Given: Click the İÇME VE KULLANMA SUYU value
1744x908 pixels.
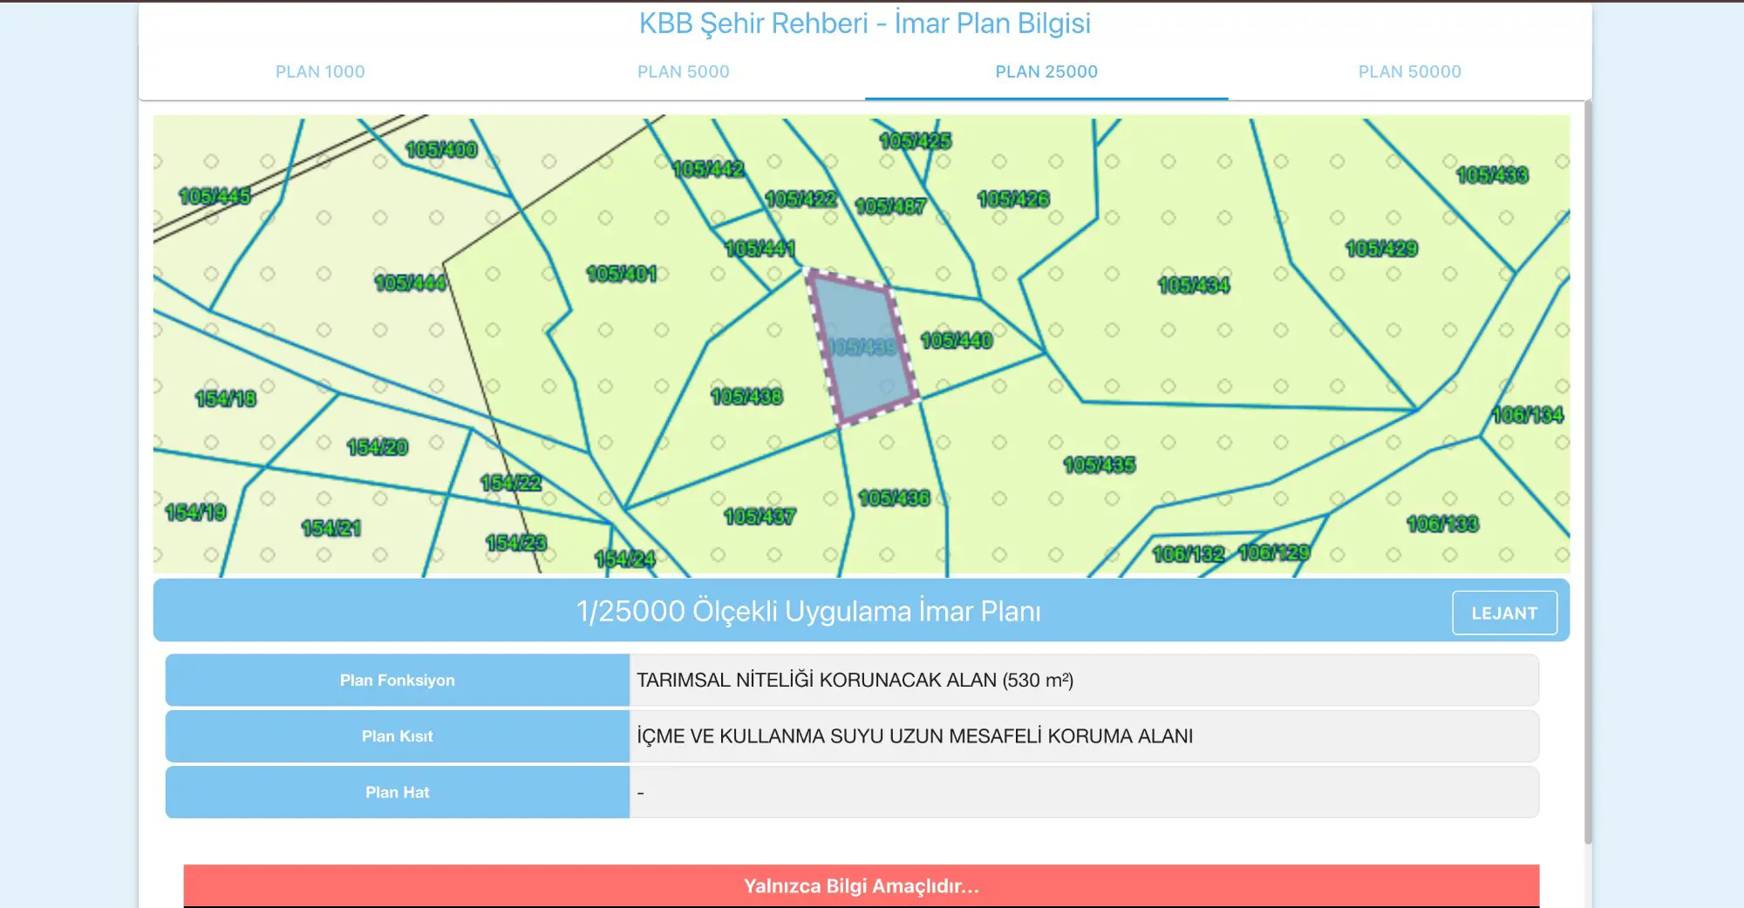Looking at the screenshot, I should tap(915, 736).
